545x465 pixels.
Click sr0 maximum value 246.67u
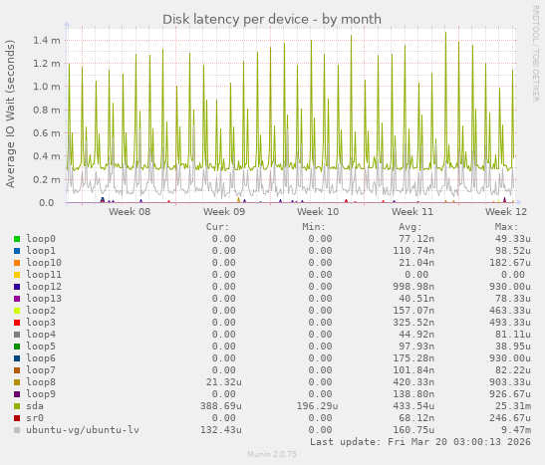(x=510, y=418)
